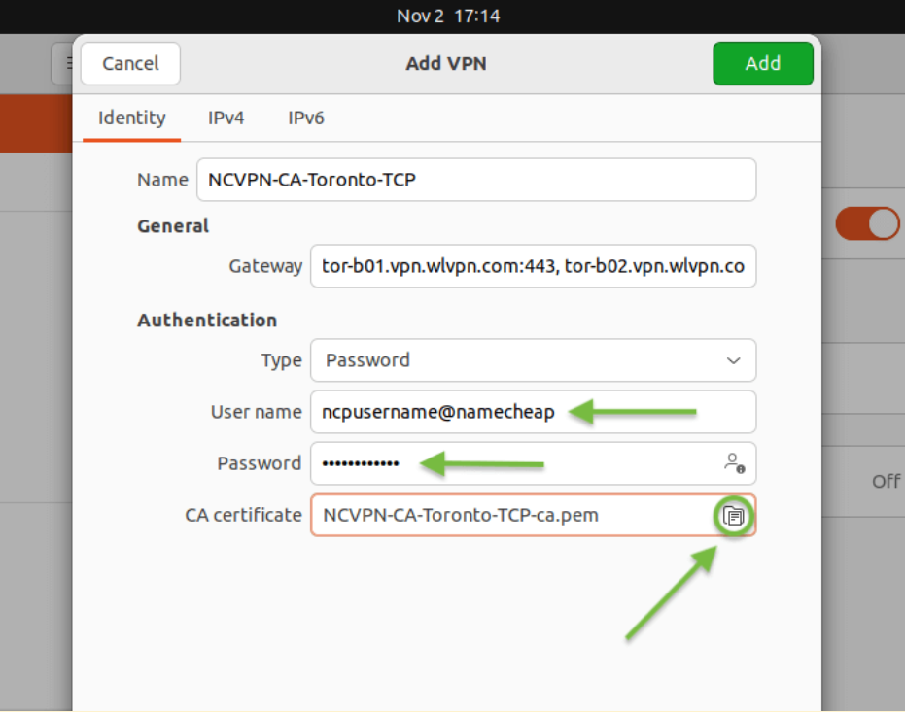
Task: Open CA certificate file chooser icon
Action: pyautogui.click(x=734, y=516)
